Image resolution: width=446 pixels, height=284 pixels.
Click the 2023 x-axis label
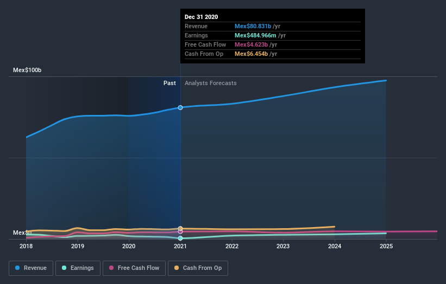coord(283,246)
